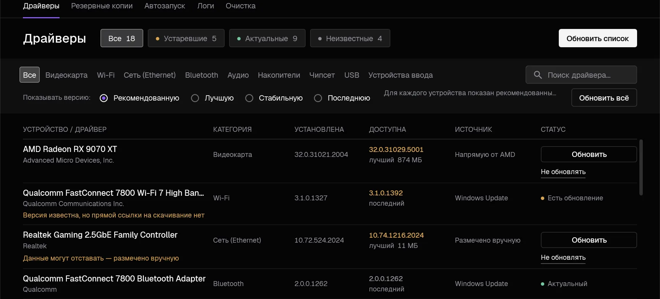This screenshot has width=660, height=299.
Task: Filter by Устаревшие 5 drivers
Action: (186, 38)
